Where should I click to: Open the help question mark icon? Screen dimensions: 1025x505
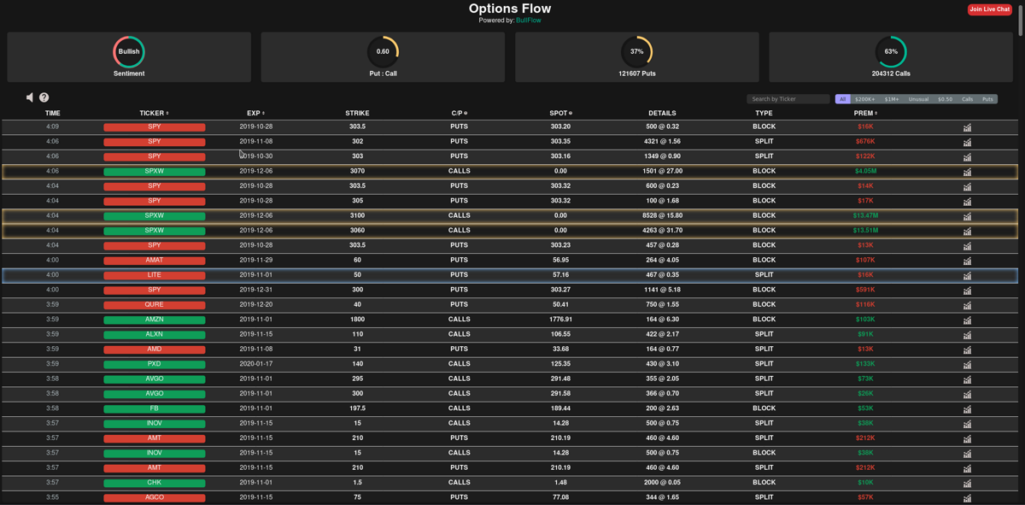point(44,97)
